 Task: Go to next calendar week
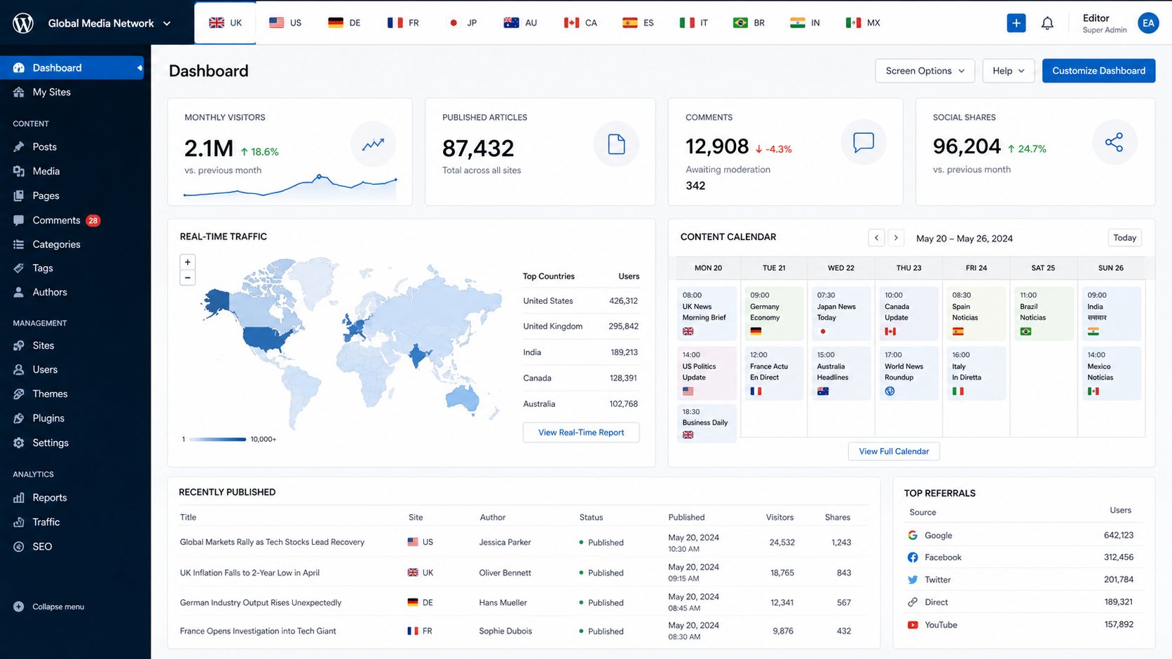(896, 238)
